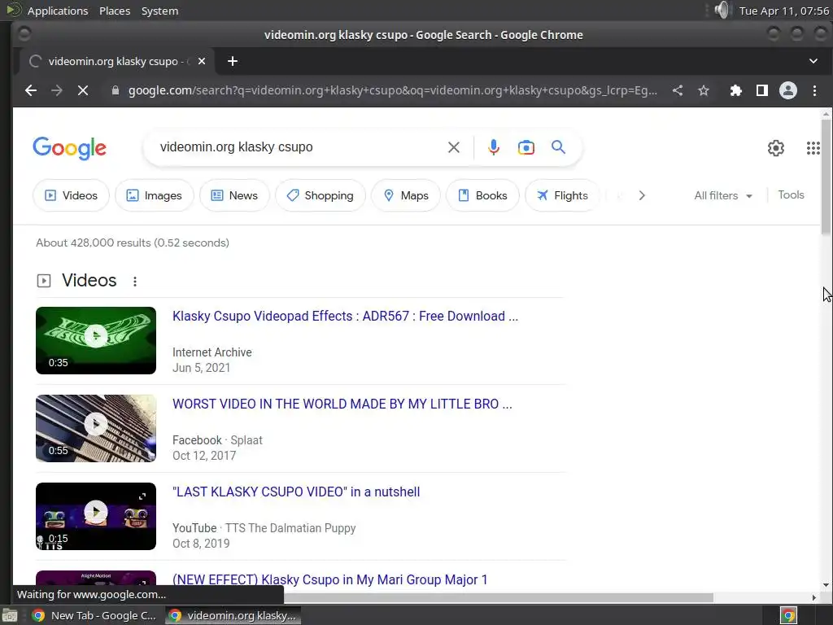Click "YouTube · TTS The Dalmatian Puppy" text

tap(264, 528)
